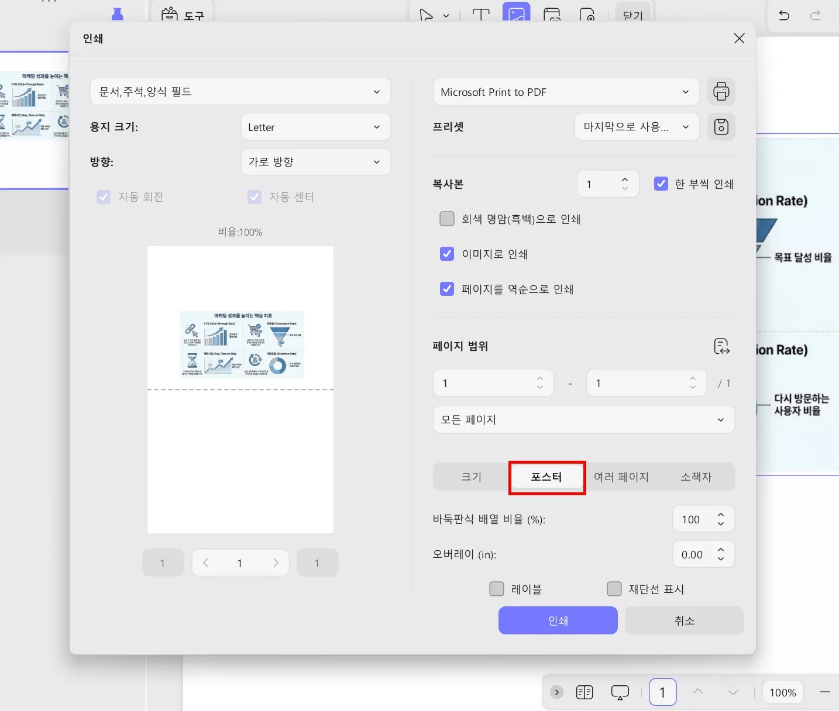Save current settings as preset via save icon

point(721,127)
